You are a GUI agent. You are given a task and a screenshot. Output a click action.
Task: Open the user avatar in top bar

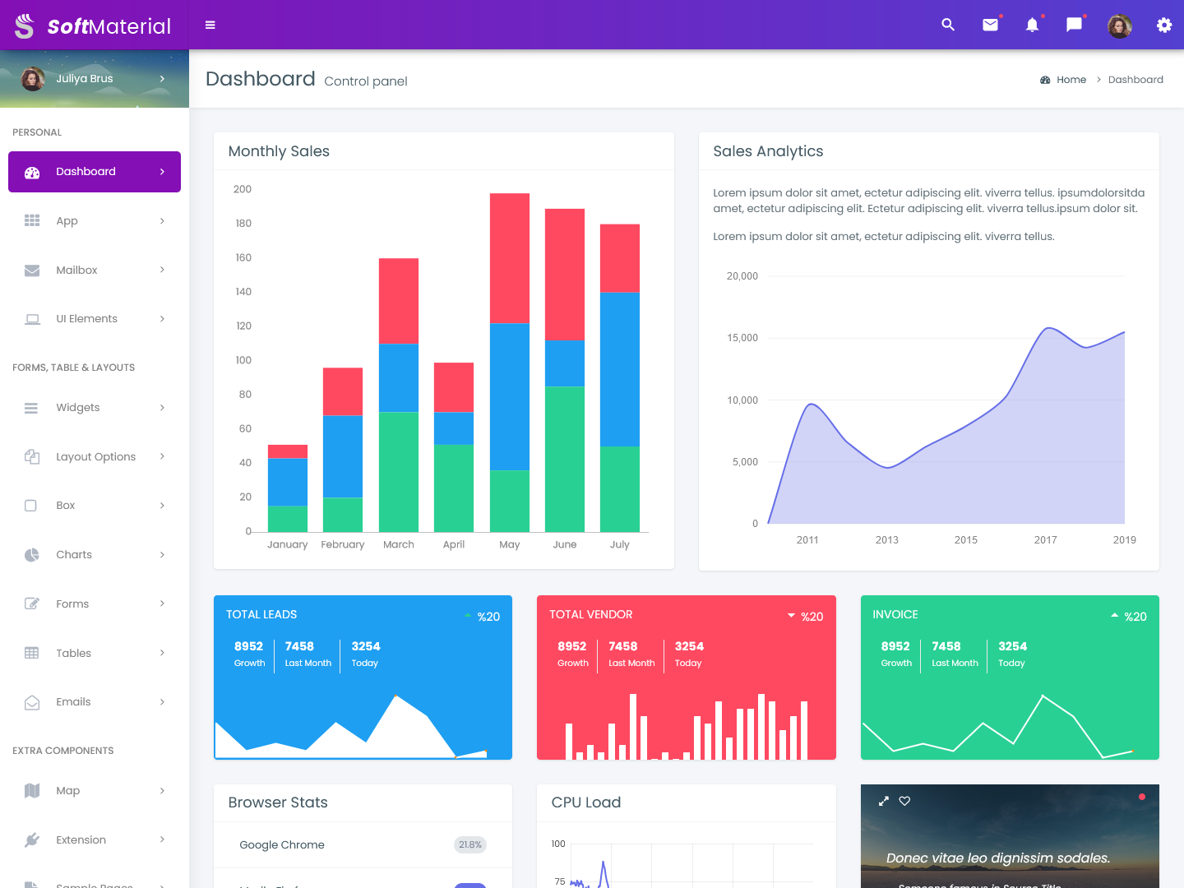[x=1120, y=25]
